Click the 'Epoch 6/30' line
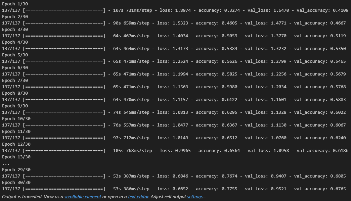 tap(15, 67)
